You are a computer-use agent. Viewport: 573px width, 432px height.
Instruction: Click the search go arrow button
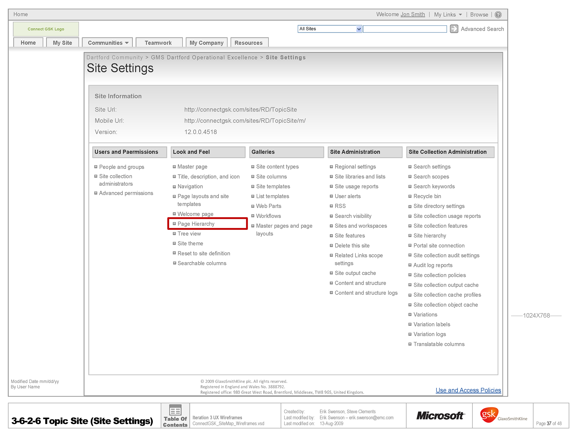point(454,29)
